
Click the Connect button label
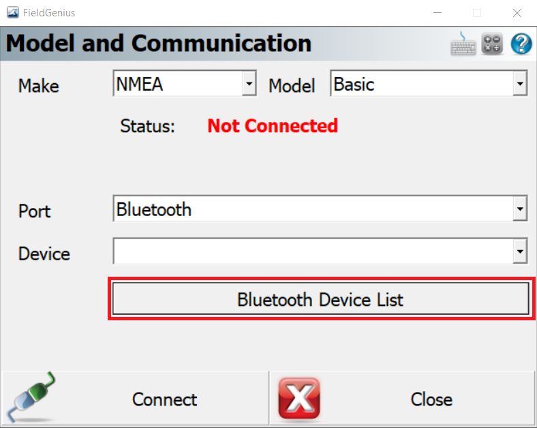(164, 399)
